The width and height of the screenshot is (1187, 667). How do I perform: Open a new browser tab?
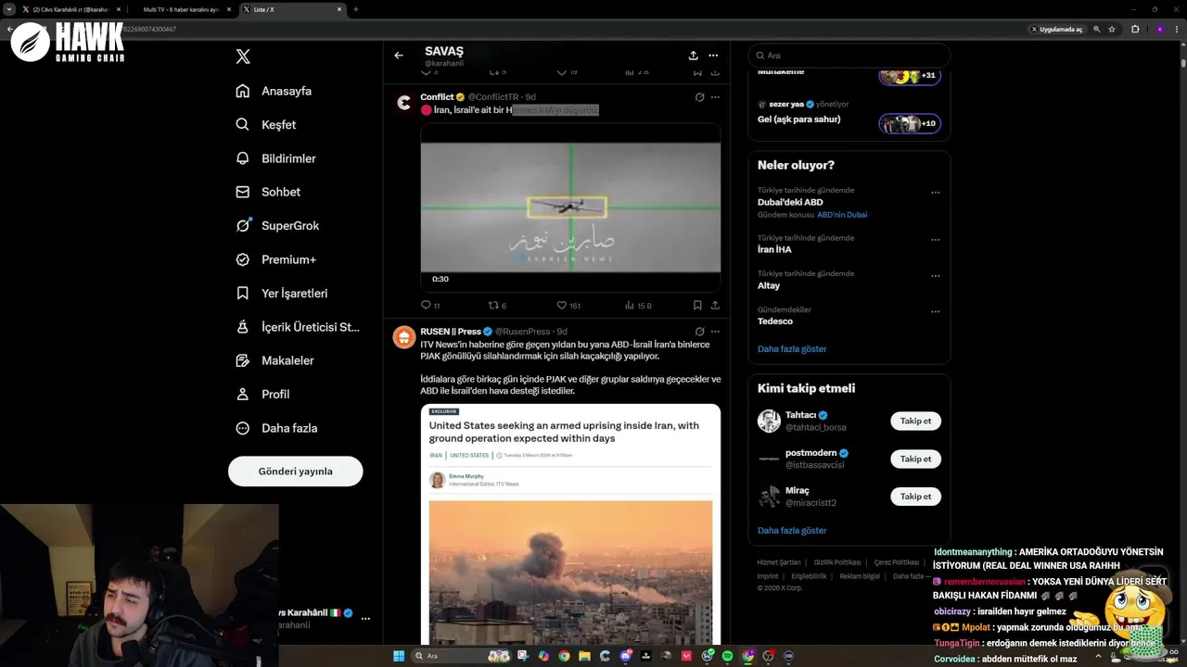click(x=356, y=9)
